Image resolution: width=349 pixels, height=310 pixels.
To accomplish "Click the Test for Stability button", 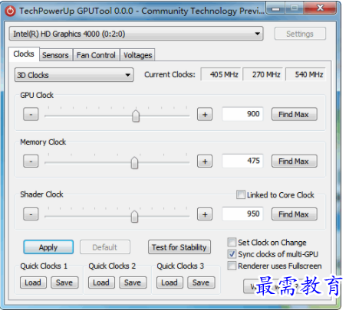I will pyautogui.click(x=179, y=247).
